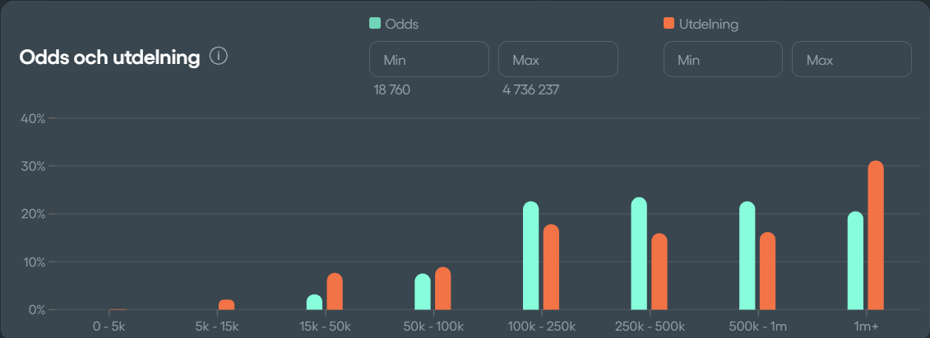The image size is (930, 338).
Task: Focus the Odds Max input field
Action: 558,59
